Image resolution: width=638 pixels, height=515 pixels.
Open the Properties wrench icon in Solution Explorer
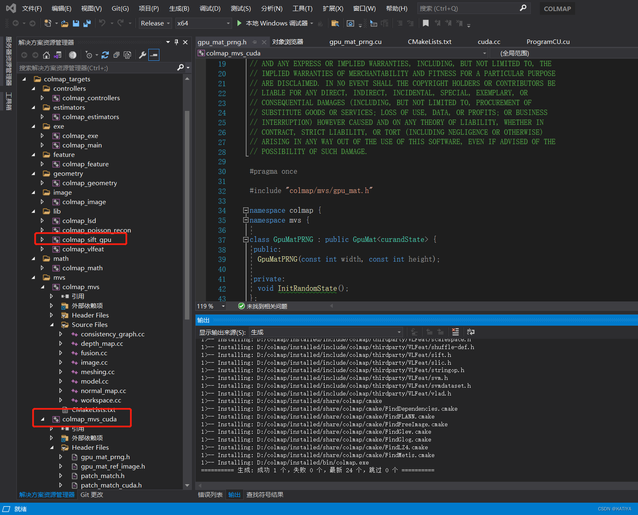tap(143, 55)
